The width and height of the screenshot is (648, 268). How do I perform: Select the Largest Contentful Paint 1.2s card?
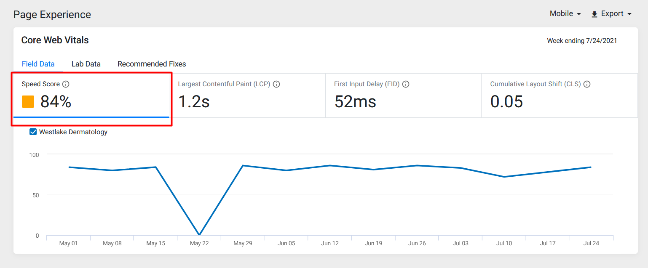(x=247, y=96)
